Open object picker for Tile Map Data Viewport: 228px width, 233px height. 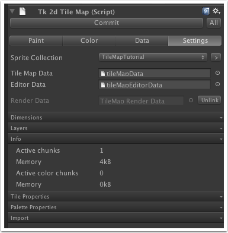pyautogui.click(x=217, y=73)
